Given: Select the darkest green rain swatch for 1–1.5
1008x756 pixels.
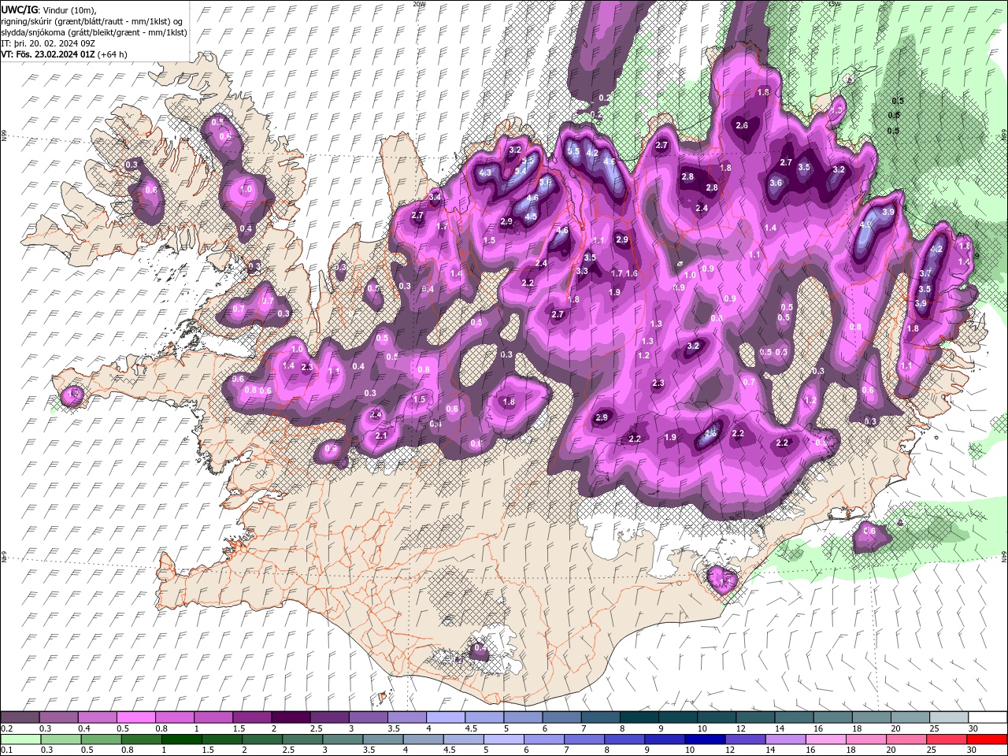Looking at the screenshot, I should point(181,739).
